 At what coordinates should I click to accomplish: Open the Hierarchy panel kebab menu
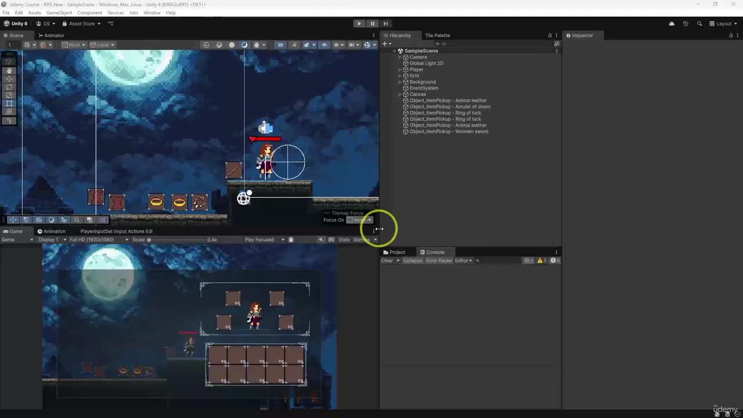(x=557, y=35)
